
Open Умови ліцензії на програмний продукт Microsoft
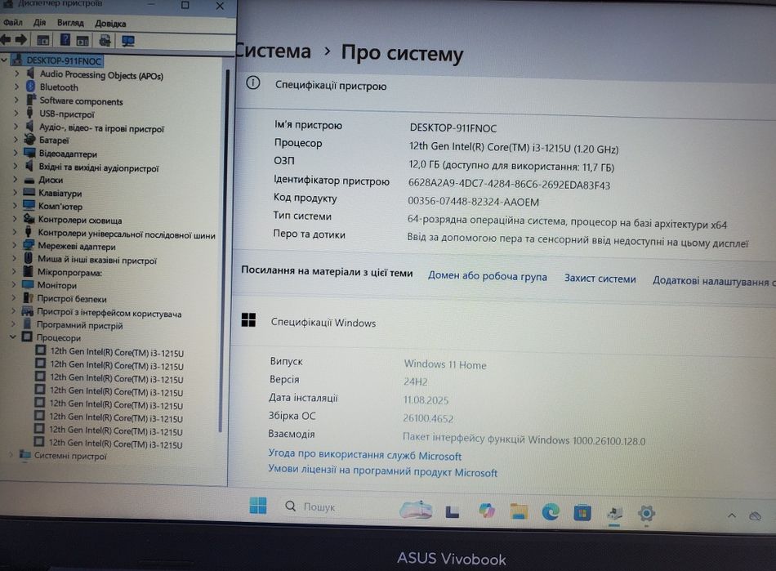[382, 471]
